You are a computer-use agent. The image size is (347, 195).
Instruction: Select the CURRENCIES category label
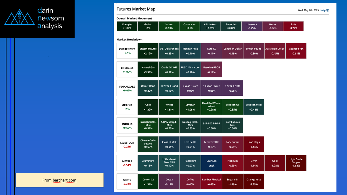(x=127, y=51)
